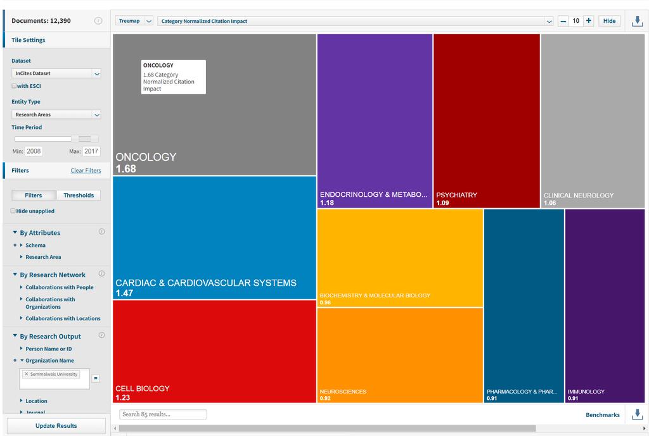Click the Organization Name input box
The image size is (649, 436).
pyautogui.click(x=55, y=378)
